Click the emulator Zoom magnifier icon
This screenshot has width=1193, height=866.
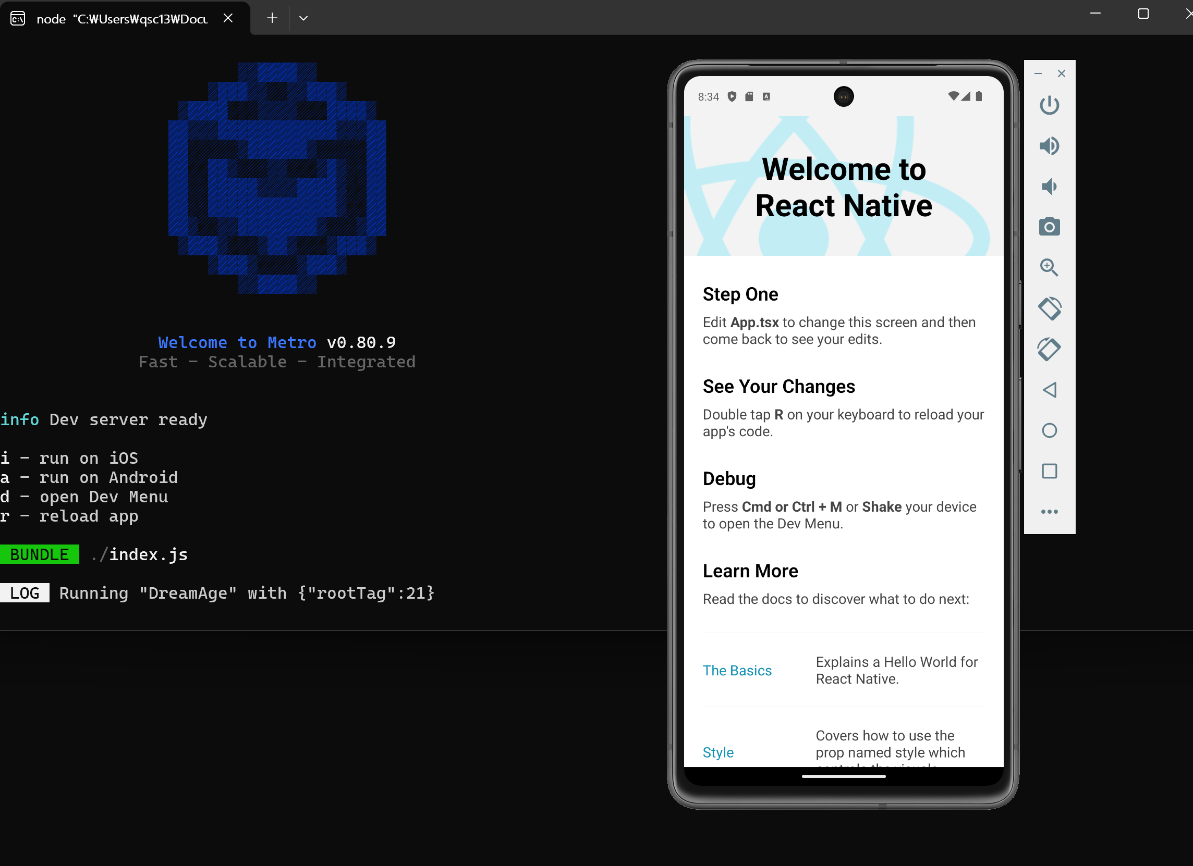point(1049,267)
